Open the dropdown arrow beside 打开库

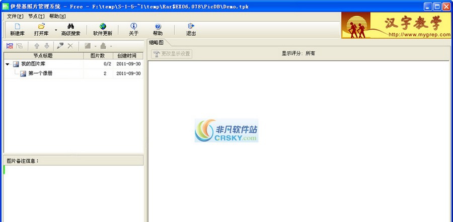click(x=56, y=30)
